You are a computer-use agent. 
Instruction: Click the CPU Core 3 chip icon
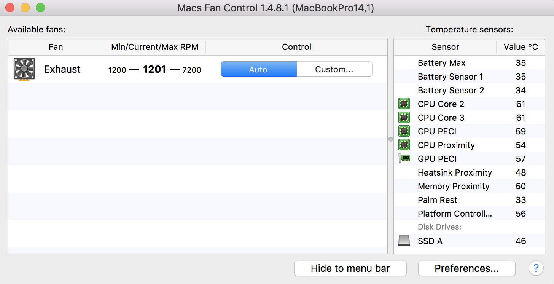404,117
